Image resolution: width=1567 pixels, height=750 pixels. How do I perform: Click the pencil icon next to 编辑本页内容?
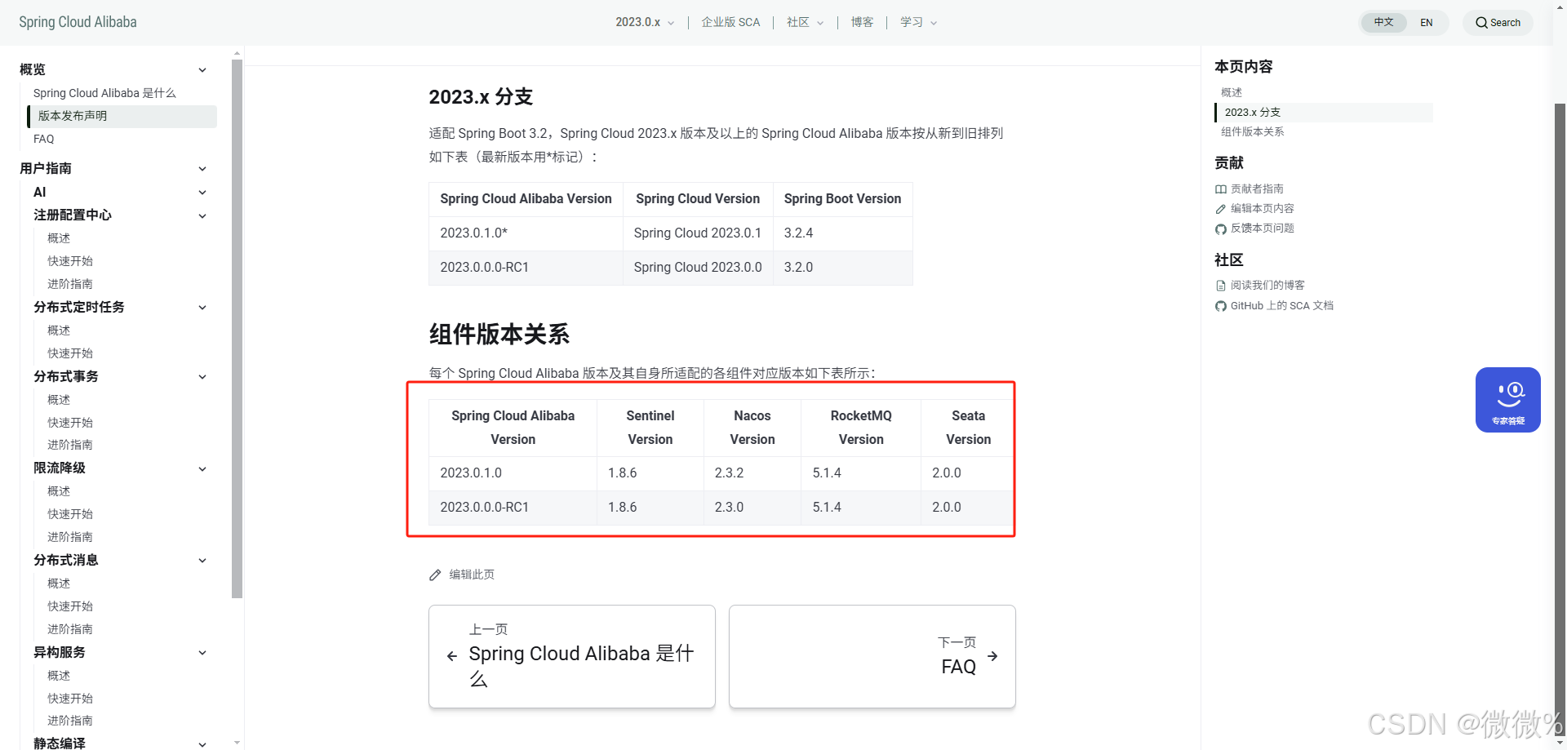coord(1221,209)
